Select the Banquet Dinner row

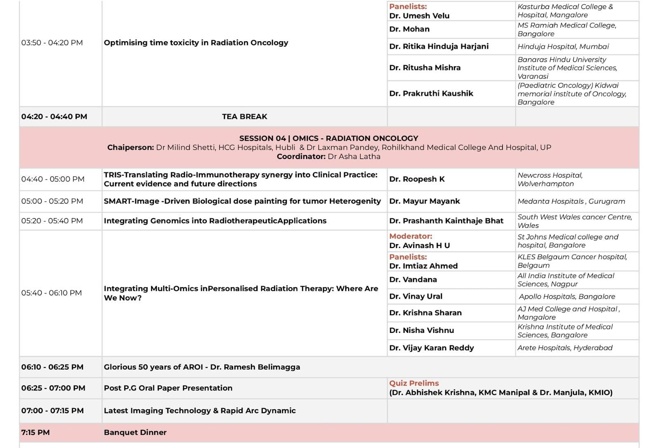tap(135, 433)
